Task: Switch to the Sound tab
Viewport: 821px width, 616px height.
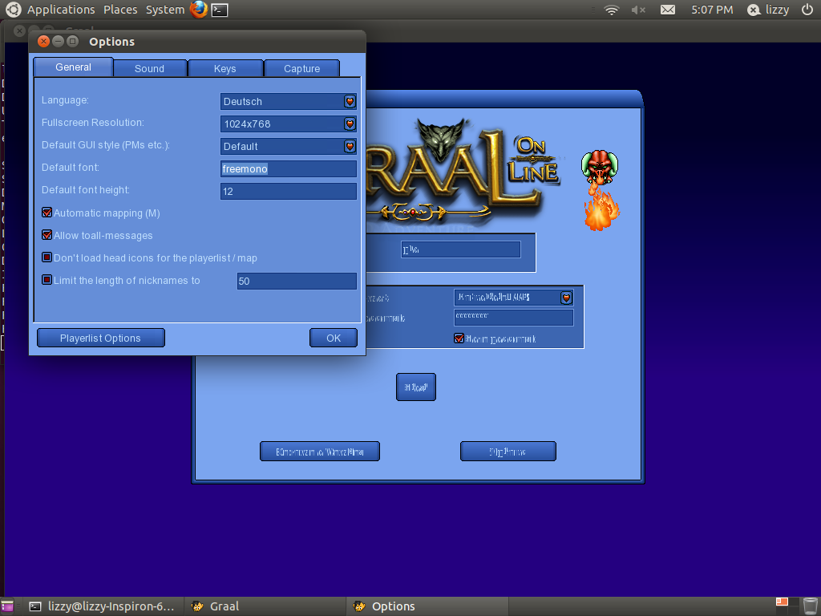Action: click(150, 69)
